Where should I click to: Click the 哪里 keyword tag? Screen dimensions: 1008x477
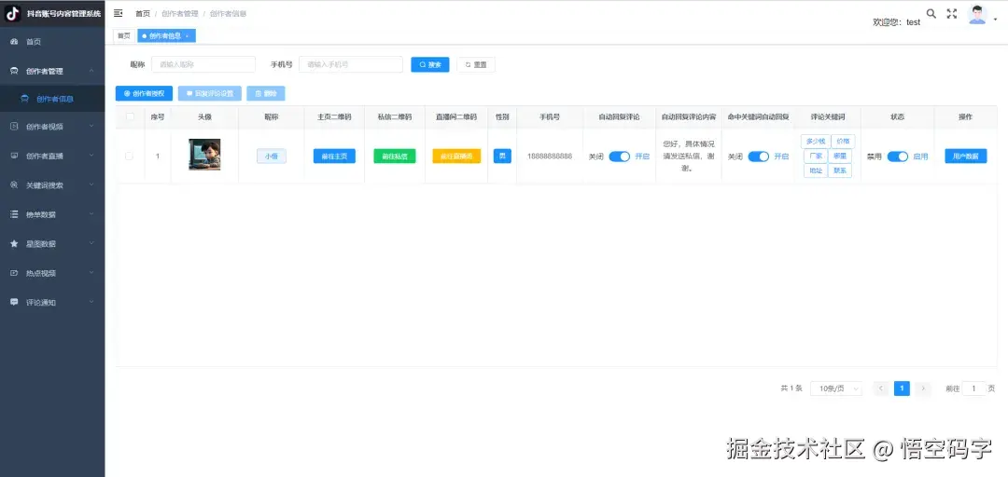pyautogui.click(x=840, y=156)
